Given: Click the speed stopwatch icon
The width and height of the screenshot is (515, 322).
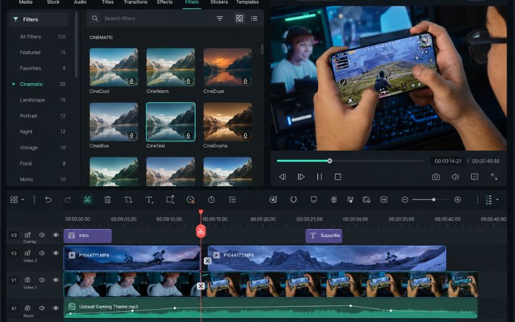Looking at the screenshot, I should (x=212, y=200).
